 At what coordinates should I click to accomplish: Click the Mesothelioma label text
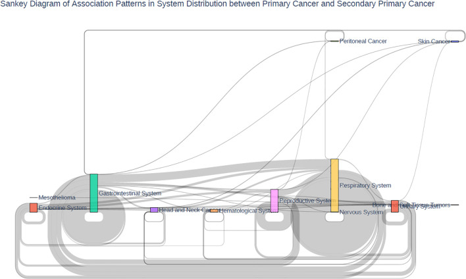coord(57,197)
